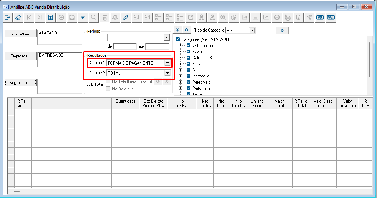Expand the Perfumaria tree node
The height and width of the screenshot is (198, 377).
tap(180, 88)
